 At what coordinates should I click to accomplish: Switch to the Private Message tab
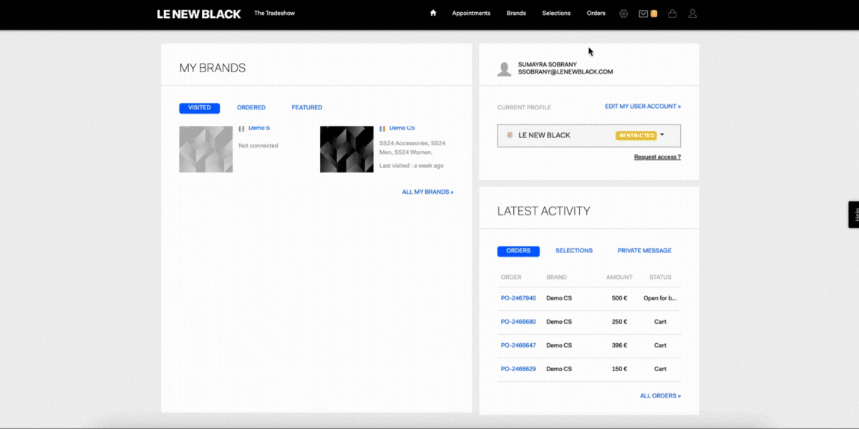pos(644,251)
